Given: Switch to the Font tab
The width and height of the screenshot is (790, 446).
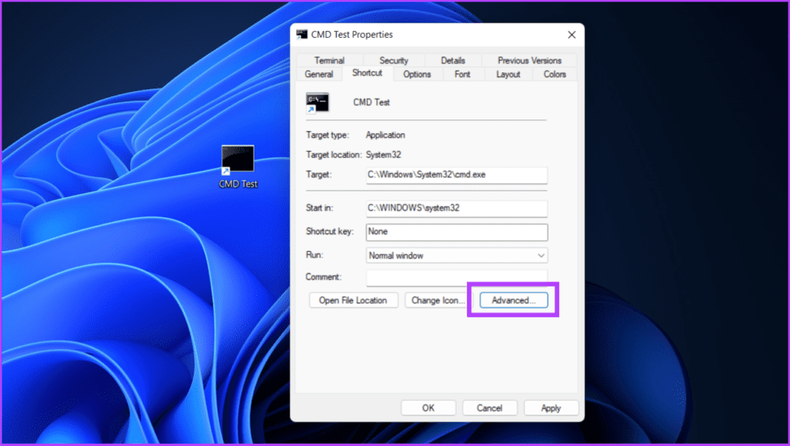Looking at the screenshot, I should [462, 74].
